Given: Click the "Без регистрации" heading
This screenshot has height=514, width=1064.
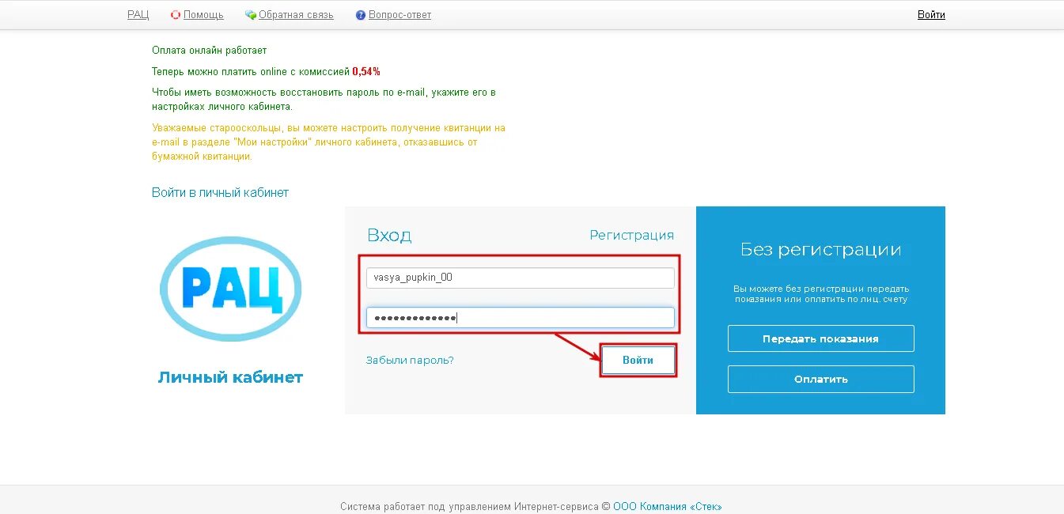Looking at the screenshot, I should [x=820, y=250].
